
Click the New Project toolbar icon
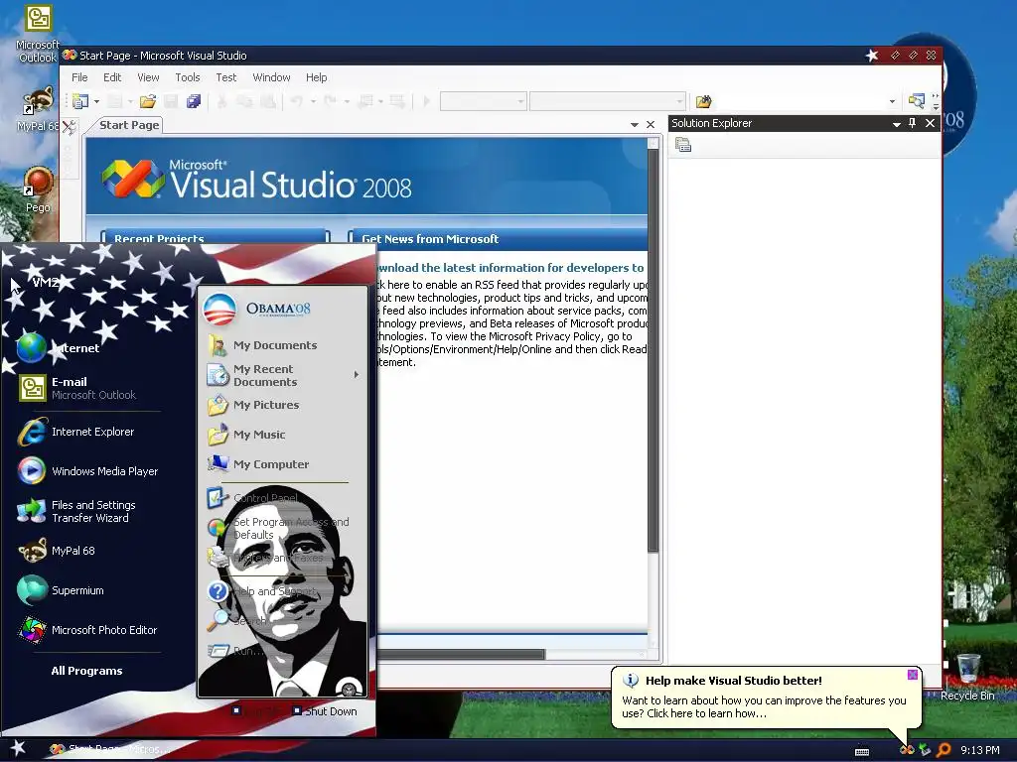point(79,101)
